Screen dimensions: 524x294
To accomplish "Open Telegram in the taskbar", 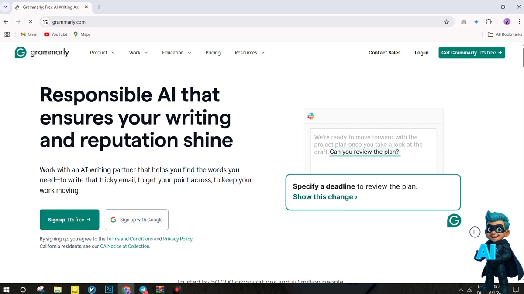I will click(143, 290).
